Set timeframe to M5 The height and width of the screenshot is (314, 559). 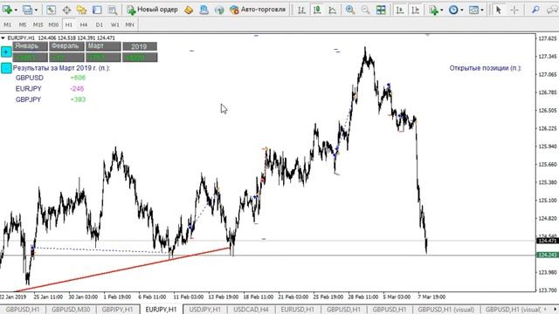pos(23,25)
